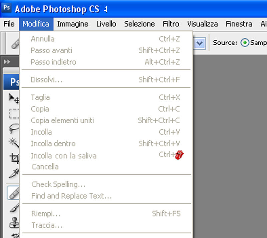Image resolution: width=267 pixels, height=238 pixels.
Task: Select the Sampled source radio button
Action: 245,43
